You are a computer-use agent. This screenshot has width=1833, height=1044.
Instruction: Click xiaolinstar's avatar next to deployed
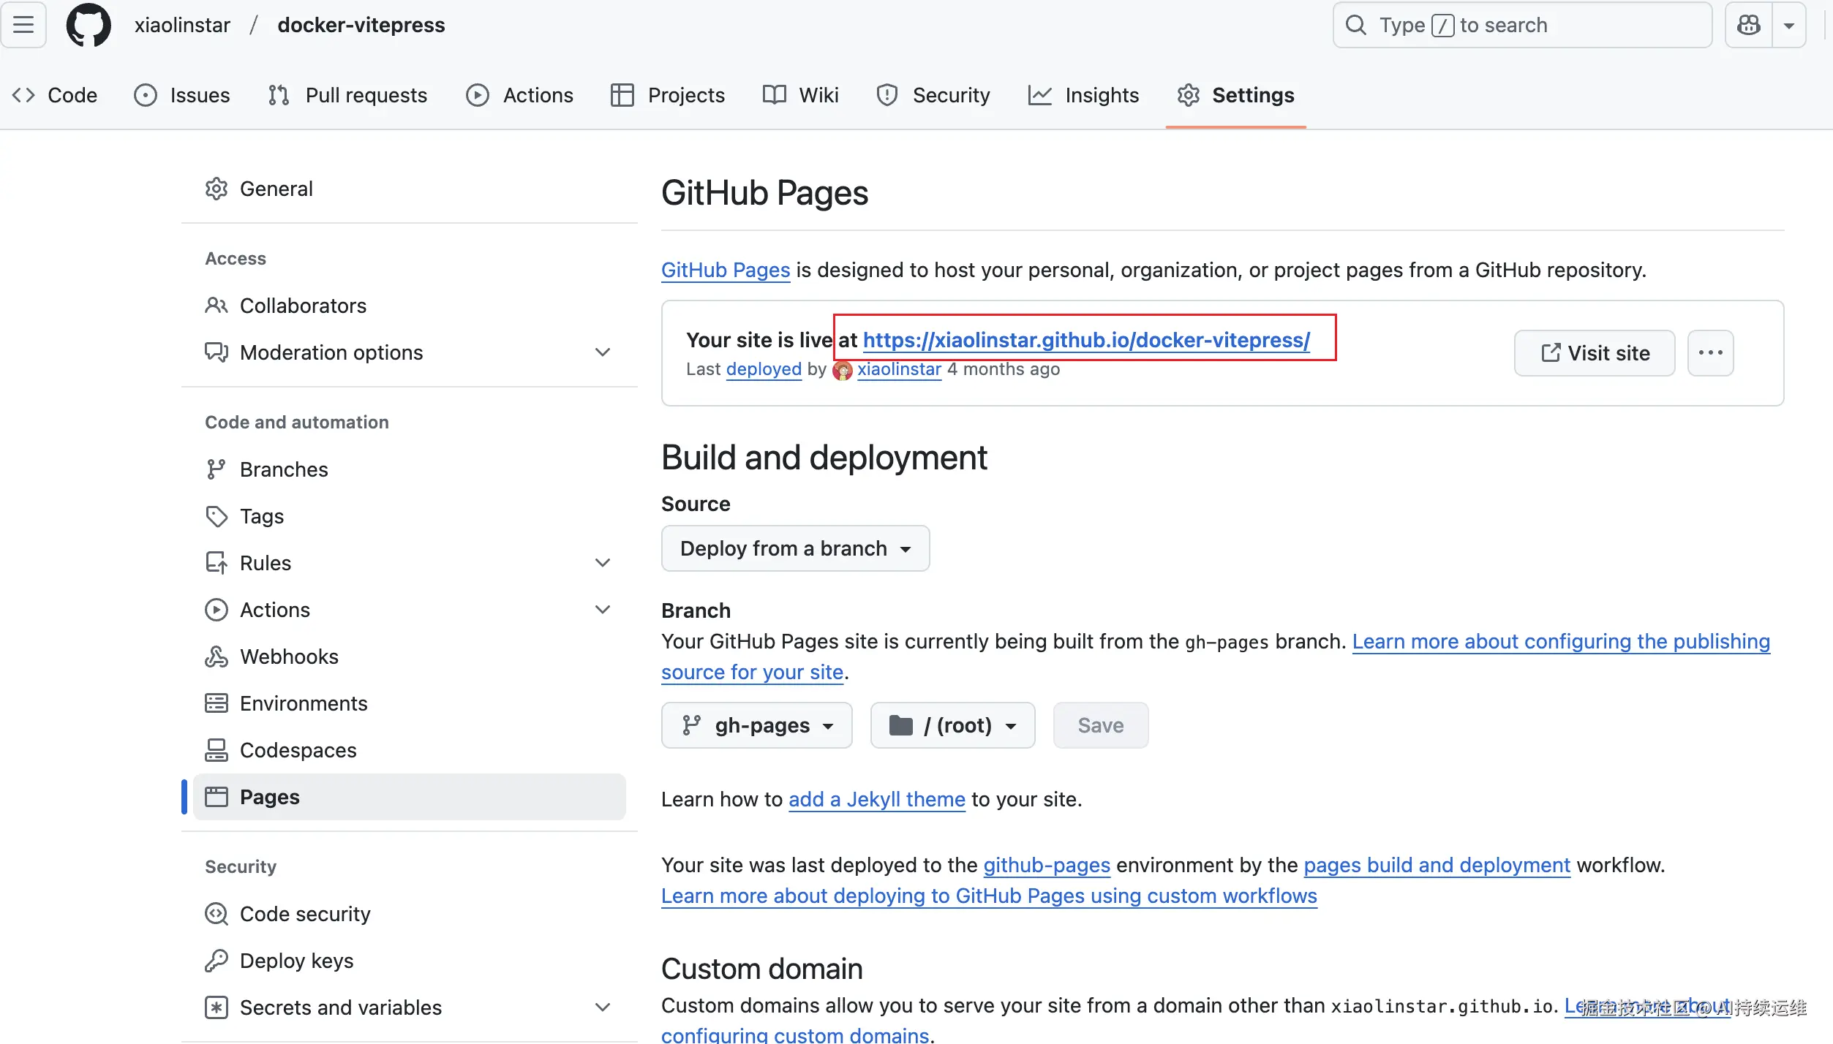pyautogui.click(x=843, y=370)
